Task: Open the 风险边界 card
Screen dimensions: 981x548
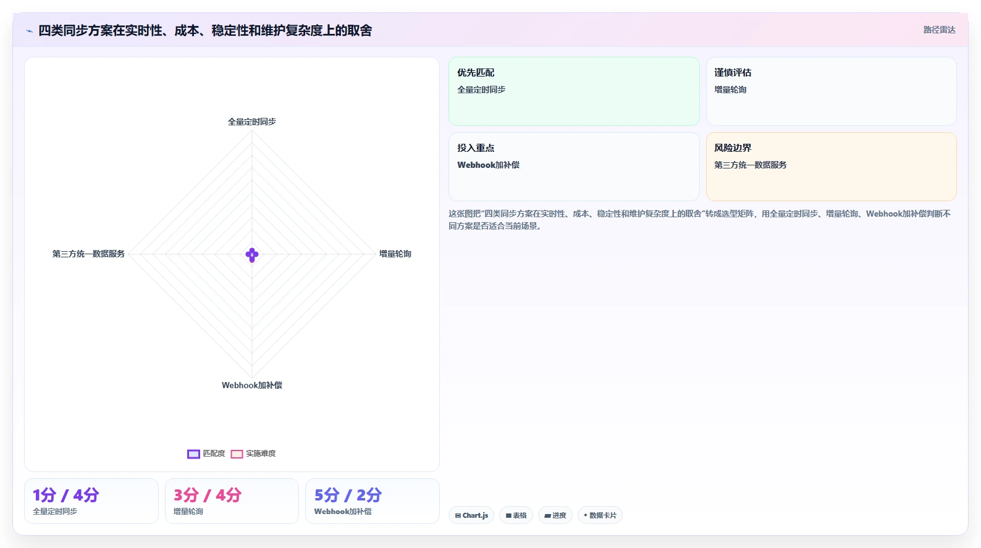Action: [832, 167]
